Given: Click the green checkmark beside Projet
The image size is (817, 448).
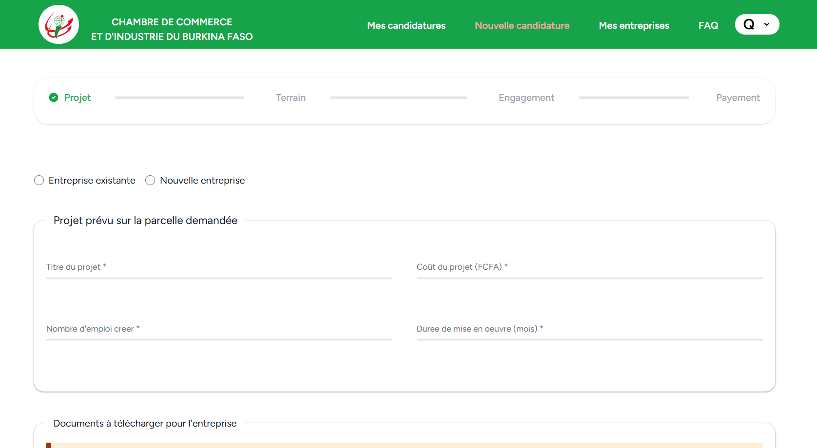Looking at the screenshot, I should point(54,97).
